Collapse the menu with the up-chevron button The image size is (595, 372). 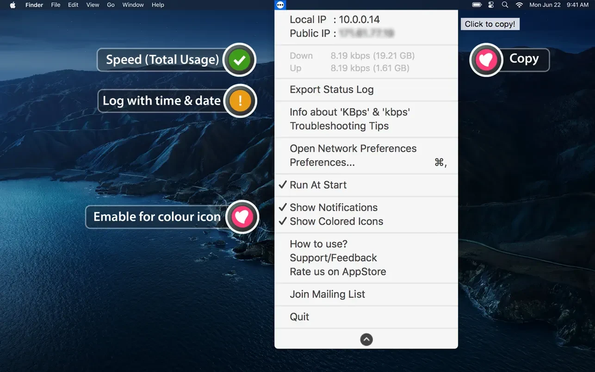coord(366,340)
